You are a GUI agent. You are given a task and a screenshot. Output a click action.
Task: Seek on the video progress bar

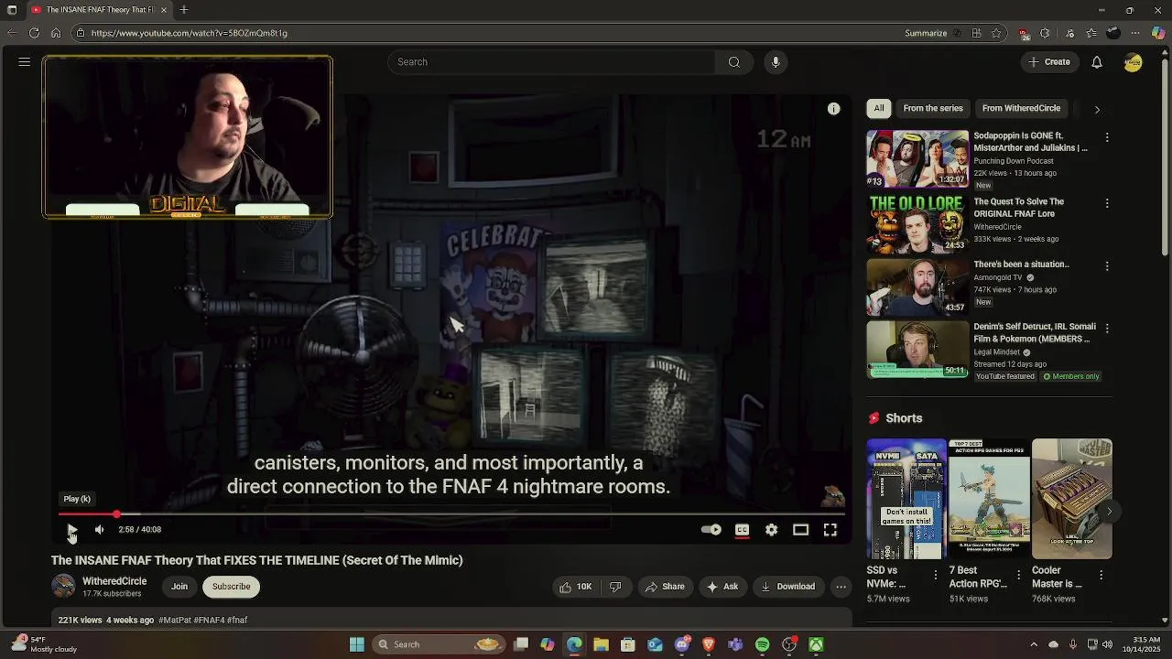click(452, 514)
